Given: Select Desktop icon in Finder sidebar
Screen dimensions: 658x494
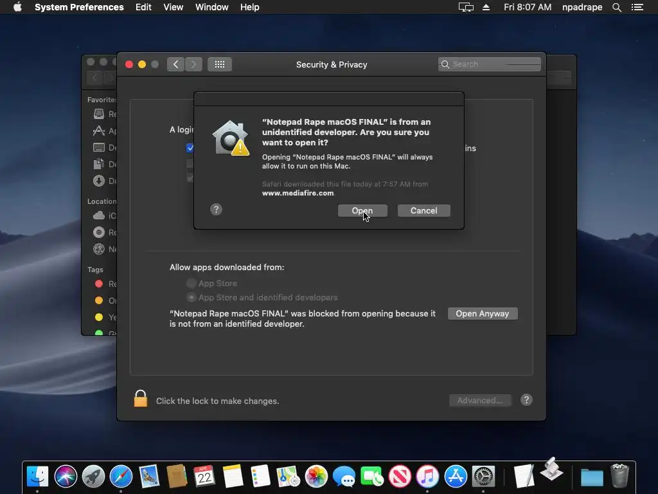Looking at the screenshot, I should pyautogui.click(x=98, y=147).
